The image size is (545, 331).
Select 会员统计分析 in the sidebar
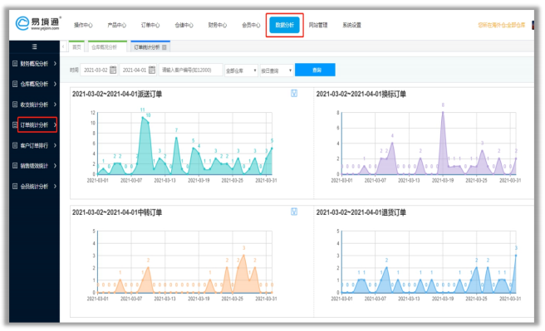[34, 187]
